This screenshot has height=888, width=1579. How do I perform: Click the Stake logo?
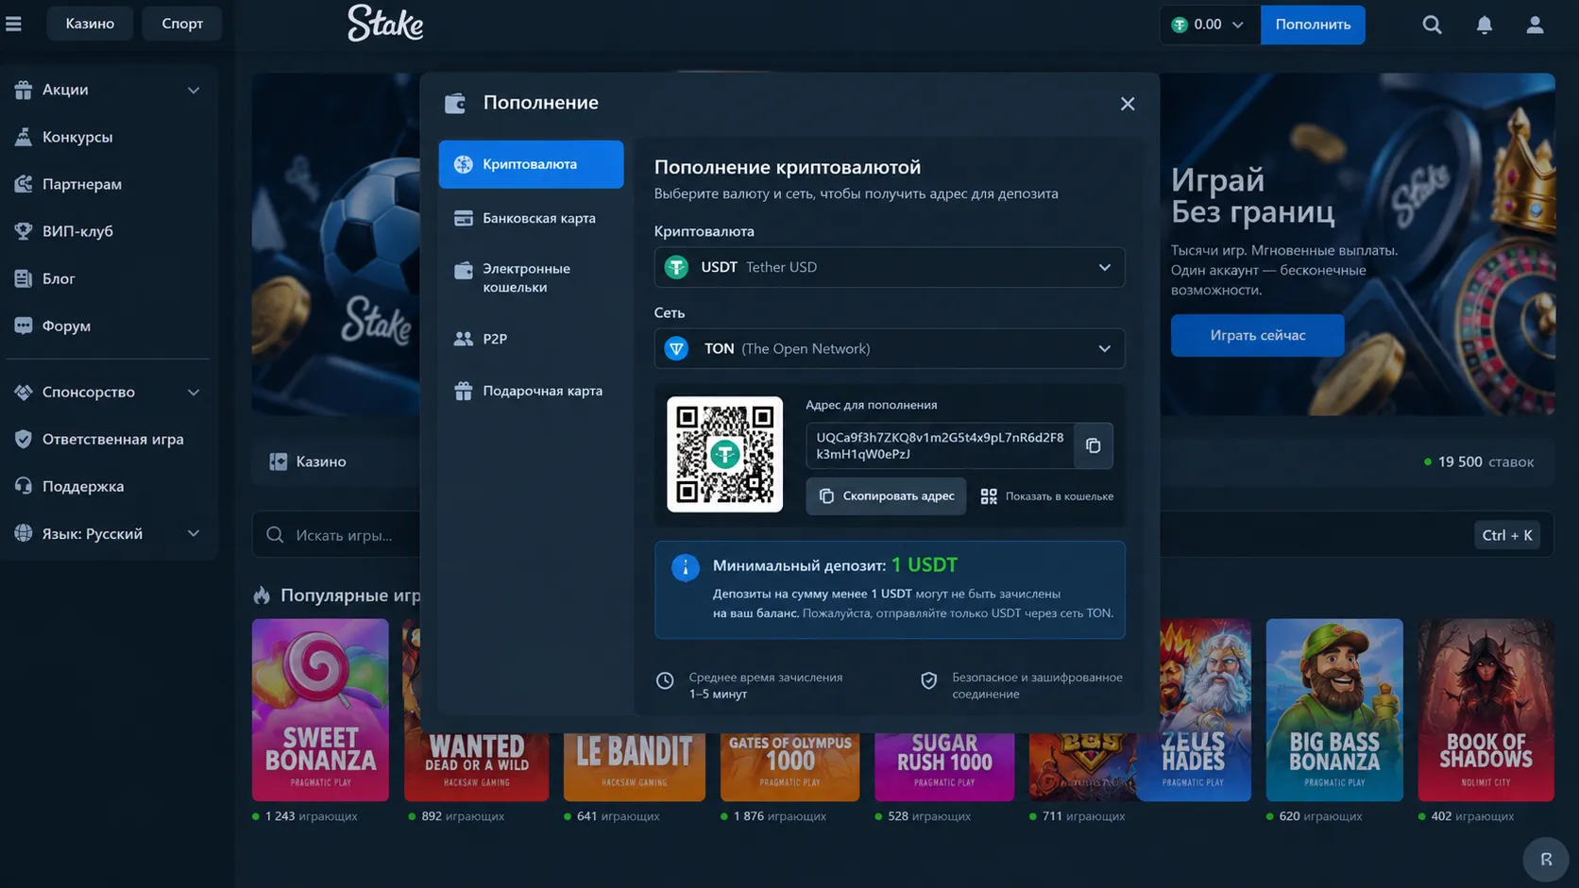coord(385,24)
